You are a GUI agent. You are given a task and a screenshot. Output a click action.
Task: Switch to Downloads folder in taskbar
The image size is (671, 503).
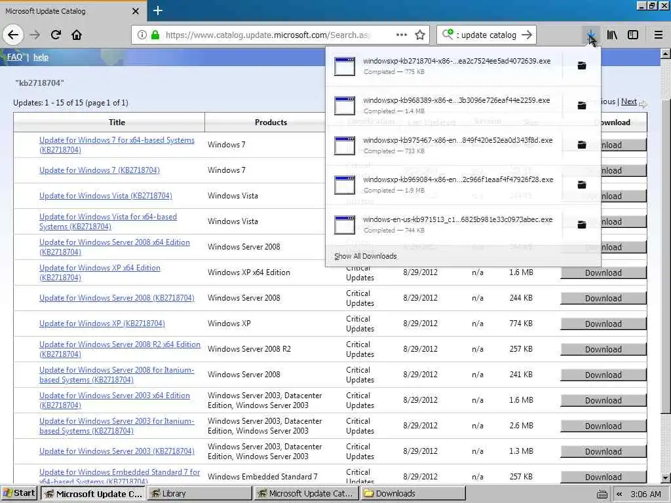coord(413,494)
